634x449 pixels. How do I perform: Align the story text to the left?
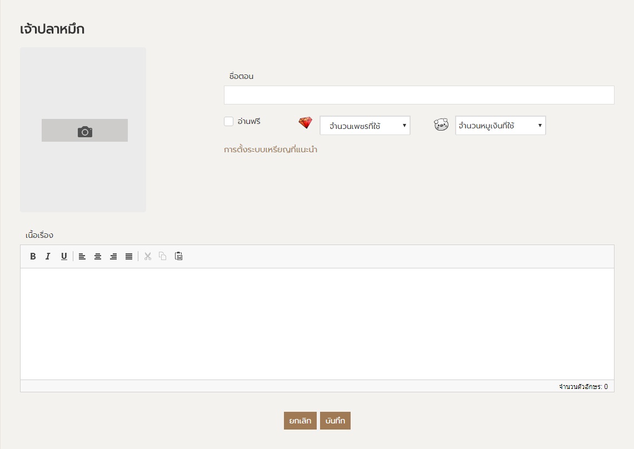point(82,256)
